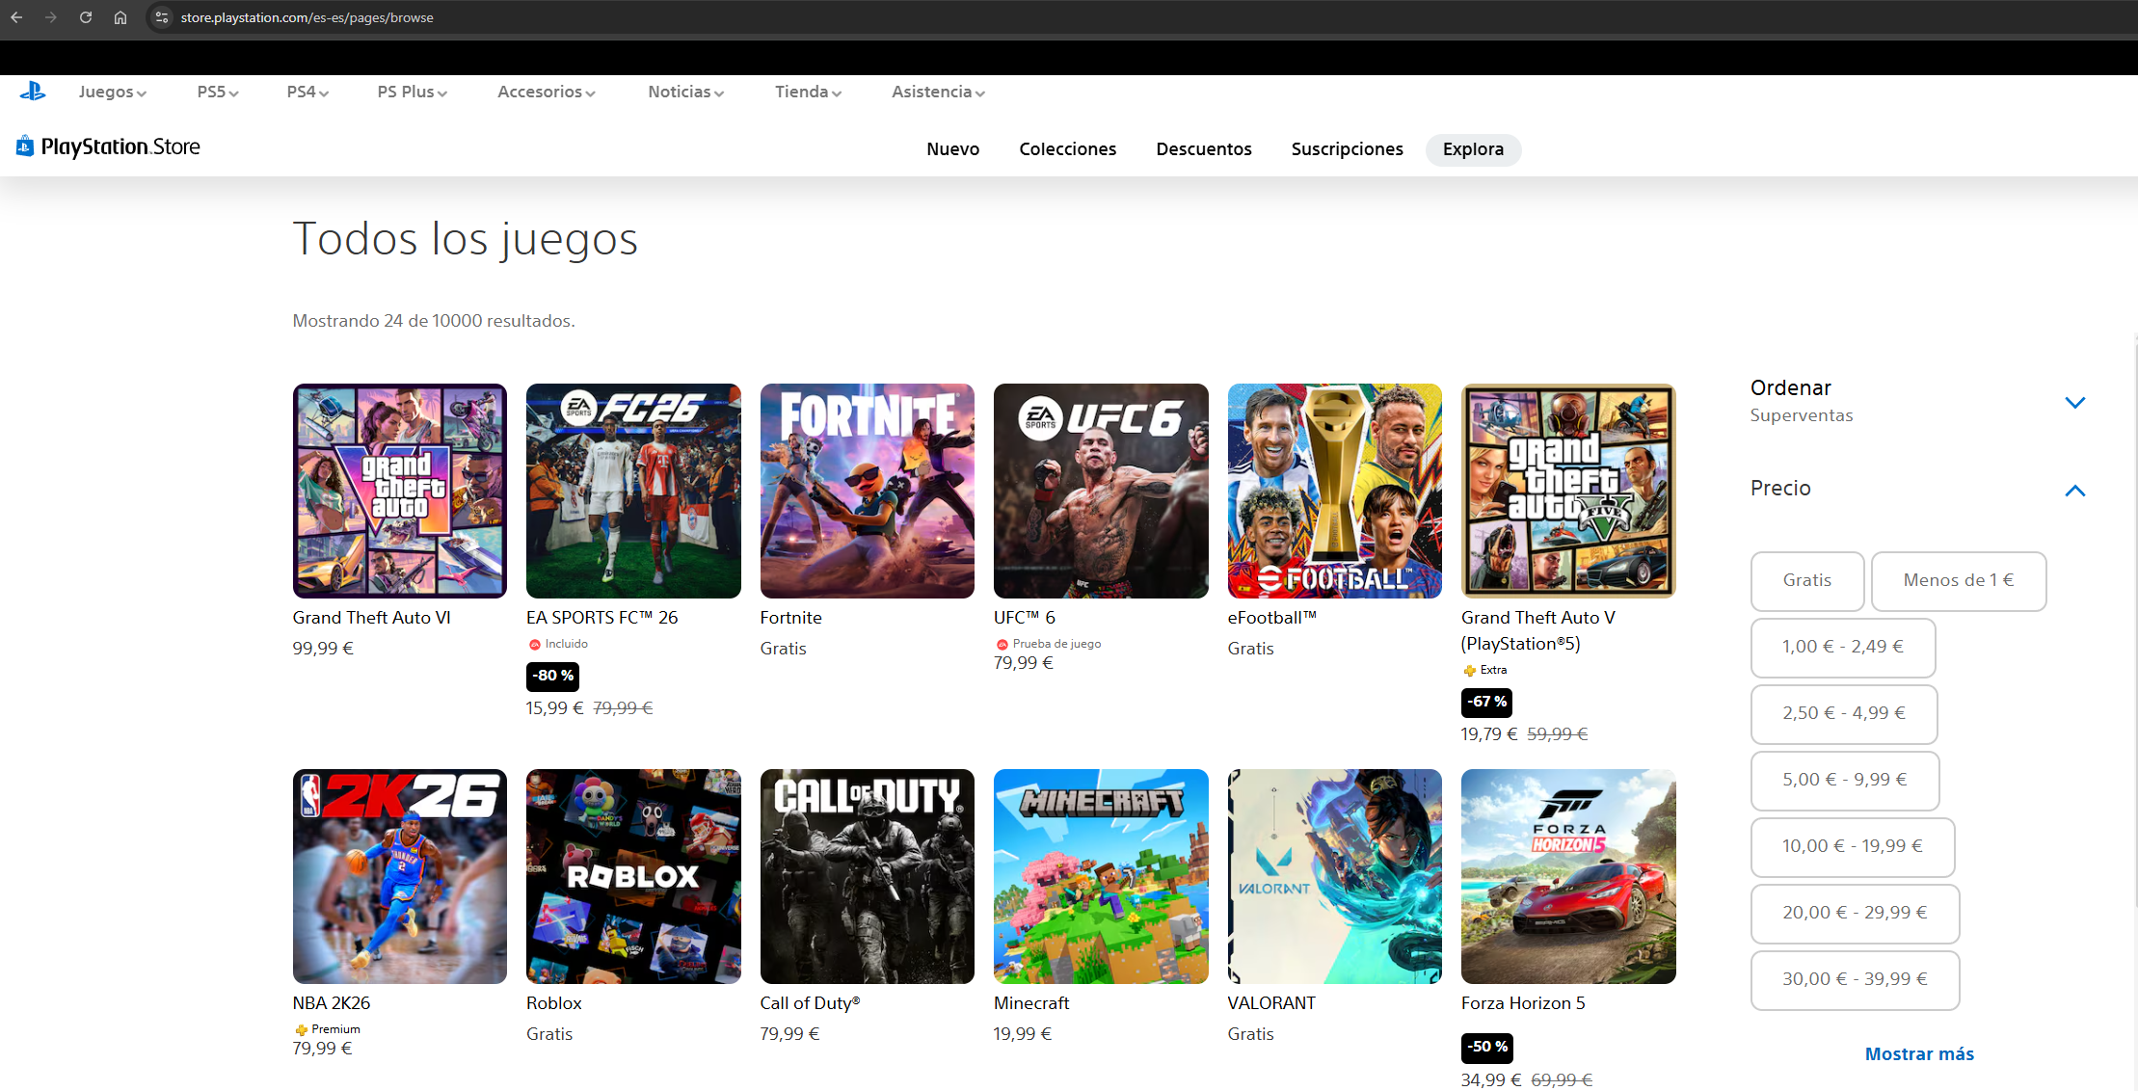The image size is (2138, 1091).
Task: Switch to the Descuentos tab
Action: click(1204, 149)
